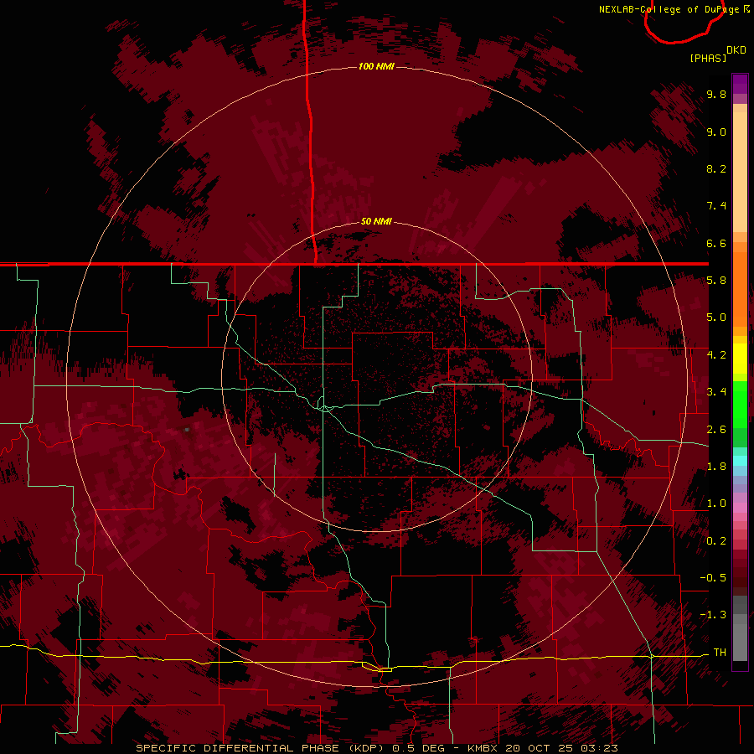Viewport: 754px width, 754px height.
Task: Click the DKD label above the color scale
Action: 736,50
